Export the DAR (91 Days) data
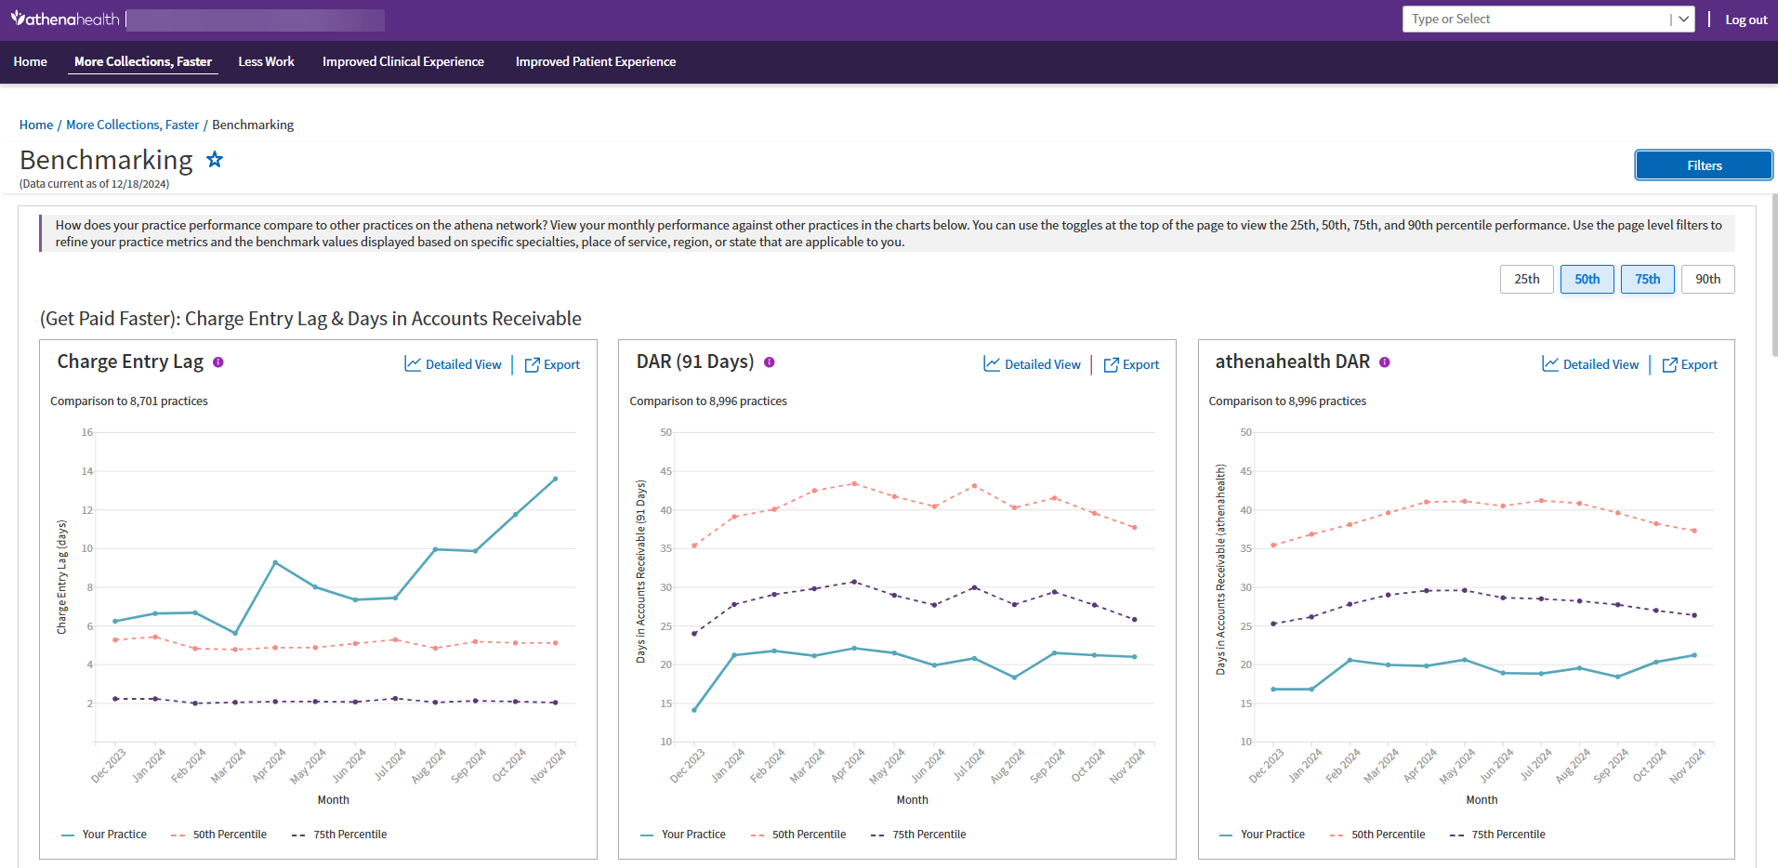 coord(1131,364)
